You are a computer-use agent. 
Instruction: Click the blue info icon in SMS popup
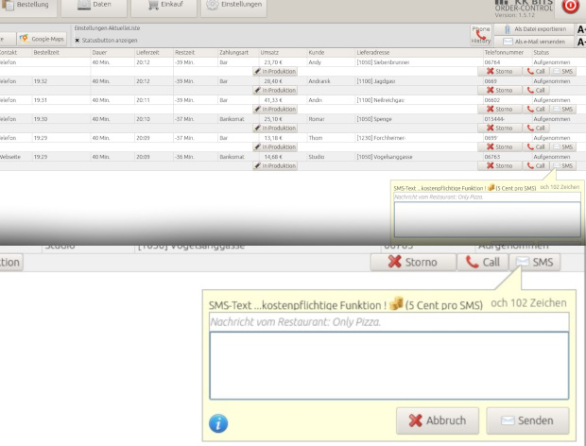point(218,422)
